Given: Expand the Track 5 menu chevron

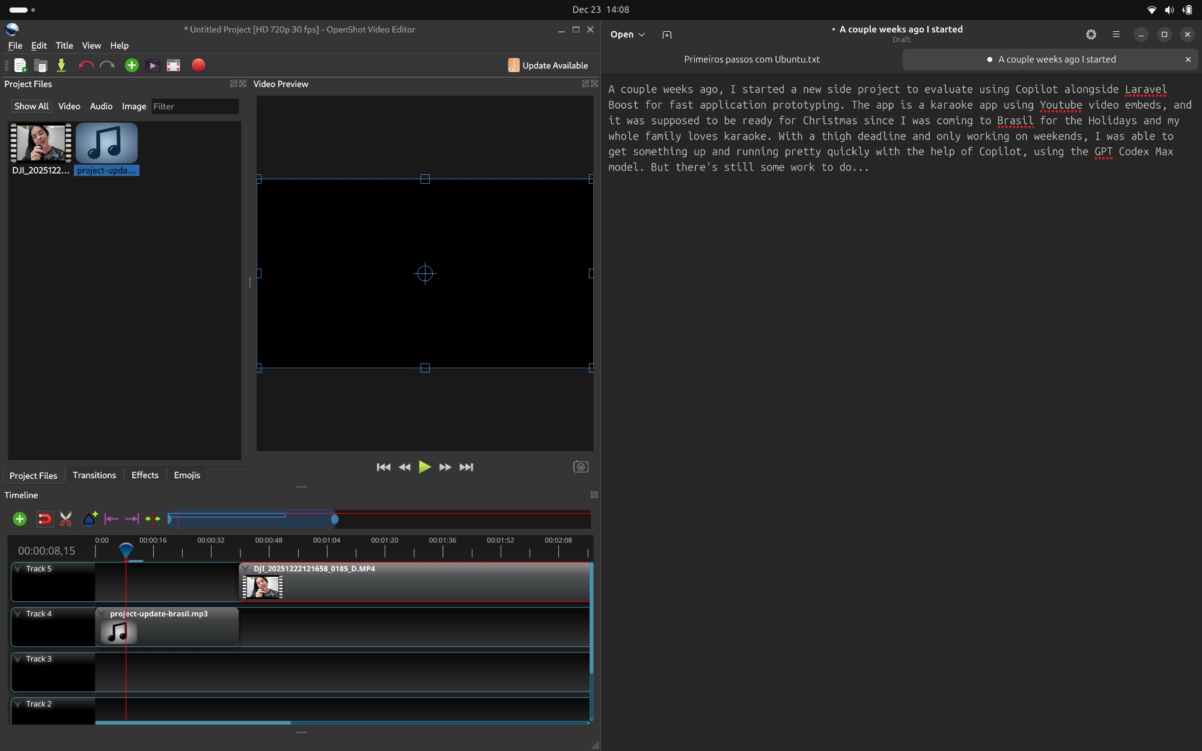Looking at the screenshot, I should pos(18,568).
